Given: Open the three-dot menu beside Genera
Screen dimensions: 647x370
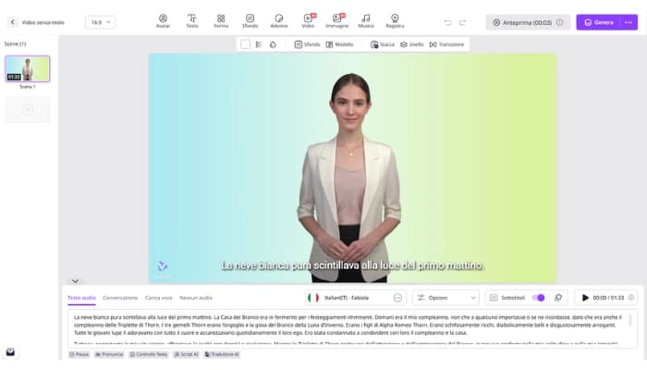Looking at the screenshot, I should 629,22.
